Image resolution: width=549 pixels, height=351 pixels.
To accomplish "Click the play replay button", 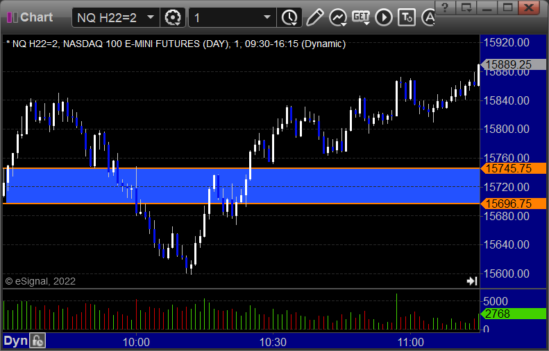I will pos(384,17).
